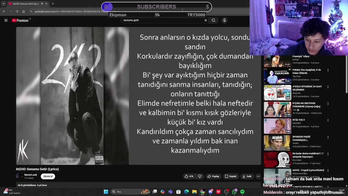Launch Microsoft Edge from taskbar

tap(187, 192)
